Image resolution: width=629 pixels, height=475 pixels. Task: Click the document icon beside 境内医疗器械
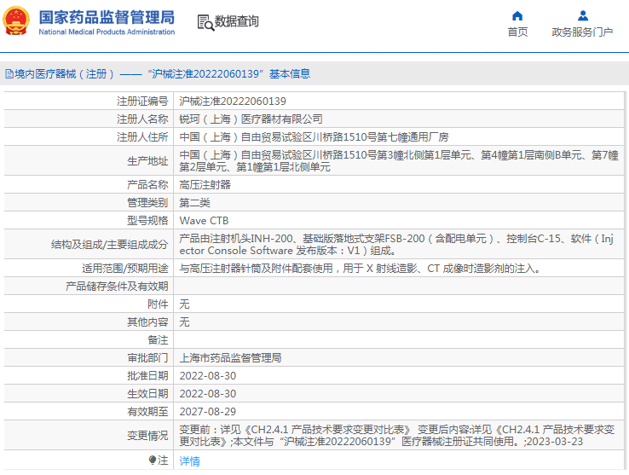point(9,74)
